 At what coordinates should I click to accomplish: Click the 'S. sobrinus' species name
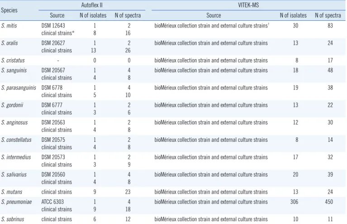tap(12, 219)
